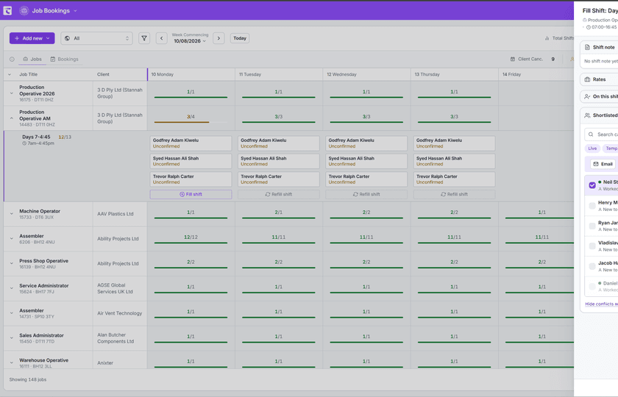Check the Daniel candidate checkbox
This screenshot has width=618, height=397.
pyautogui.click(x=592, y=286)
